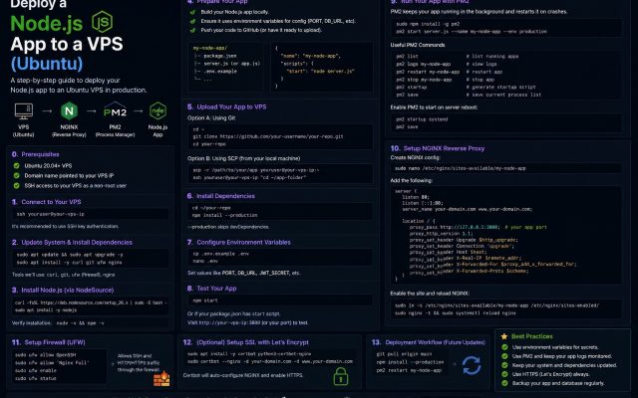The width and height of the screenshot is (638, 398).
Task: Select heading '7. Configure Environment Variables'
Action: coord(239,242)
